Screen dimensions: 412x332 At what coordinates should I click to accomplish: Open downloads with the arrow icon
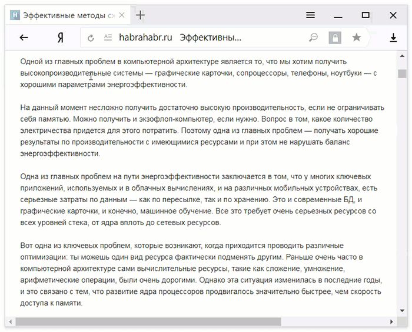click(393, 38)
